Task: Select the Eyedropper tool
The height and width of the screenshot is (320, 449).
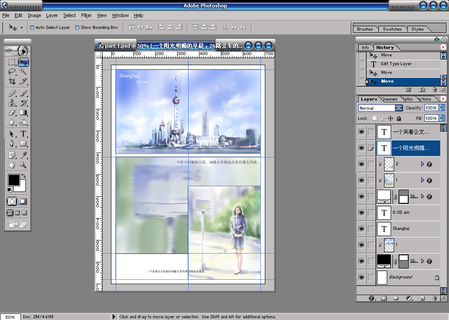Action: point(23,155)
